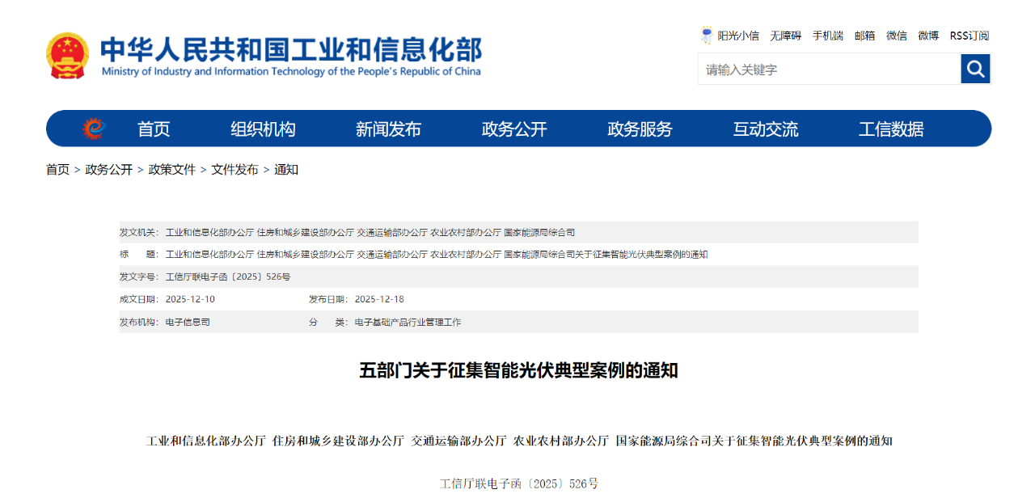Click the magnifier search button

pyautogui.click(x=975, y=69)
